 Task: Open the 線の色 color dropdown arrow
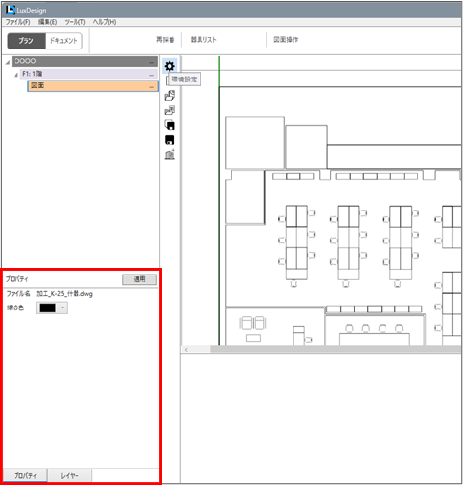63,307
